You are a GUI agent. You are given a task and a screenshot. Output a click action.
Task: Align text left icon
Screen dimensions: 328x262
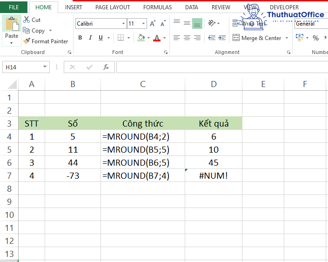point(177,38)
